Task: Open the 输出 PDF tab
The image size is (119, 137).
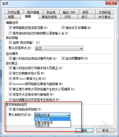Action: pos(69,12)
